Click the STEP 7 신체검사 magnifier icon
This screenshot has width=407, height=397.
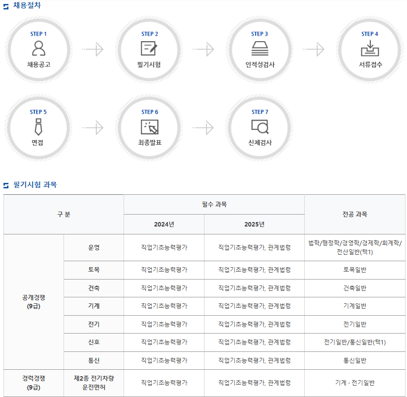260,127
